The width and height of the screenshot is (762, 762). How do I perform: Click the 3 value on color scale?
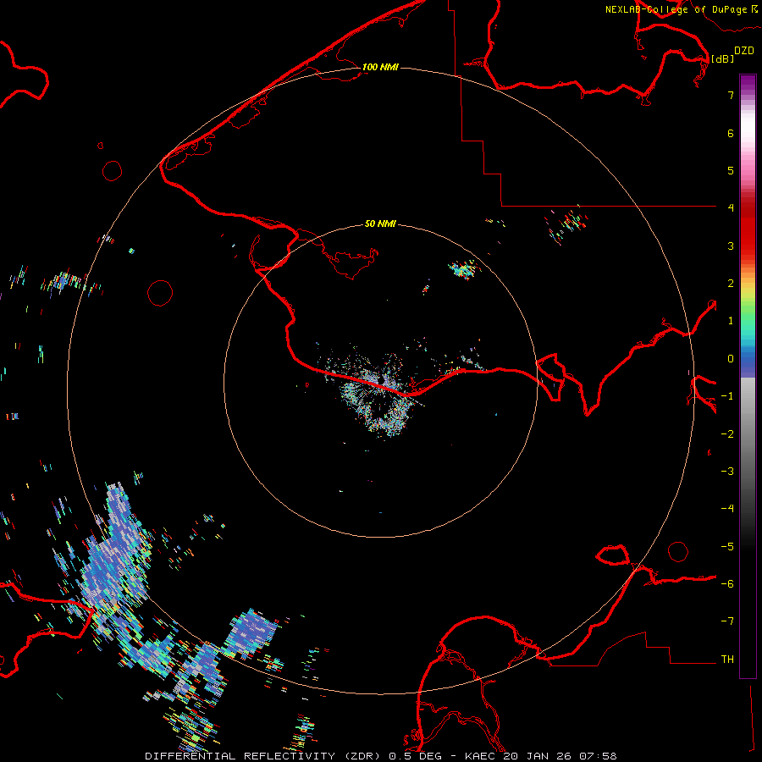coord(731,246)
